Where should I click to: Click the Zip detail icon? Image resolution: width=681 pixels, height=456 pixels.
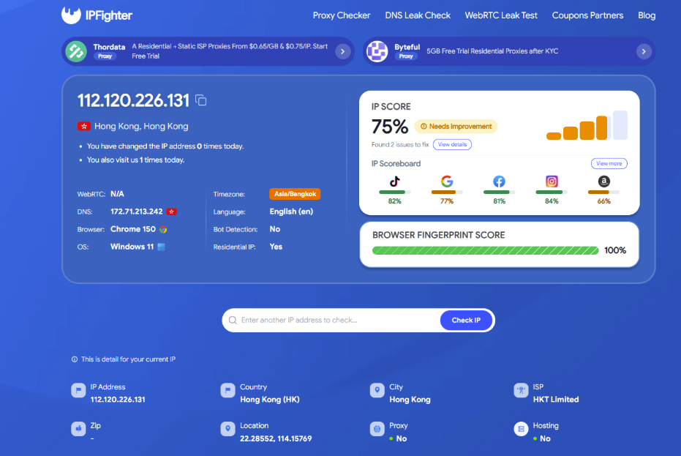pyautogui.click(x=78, y=429)
